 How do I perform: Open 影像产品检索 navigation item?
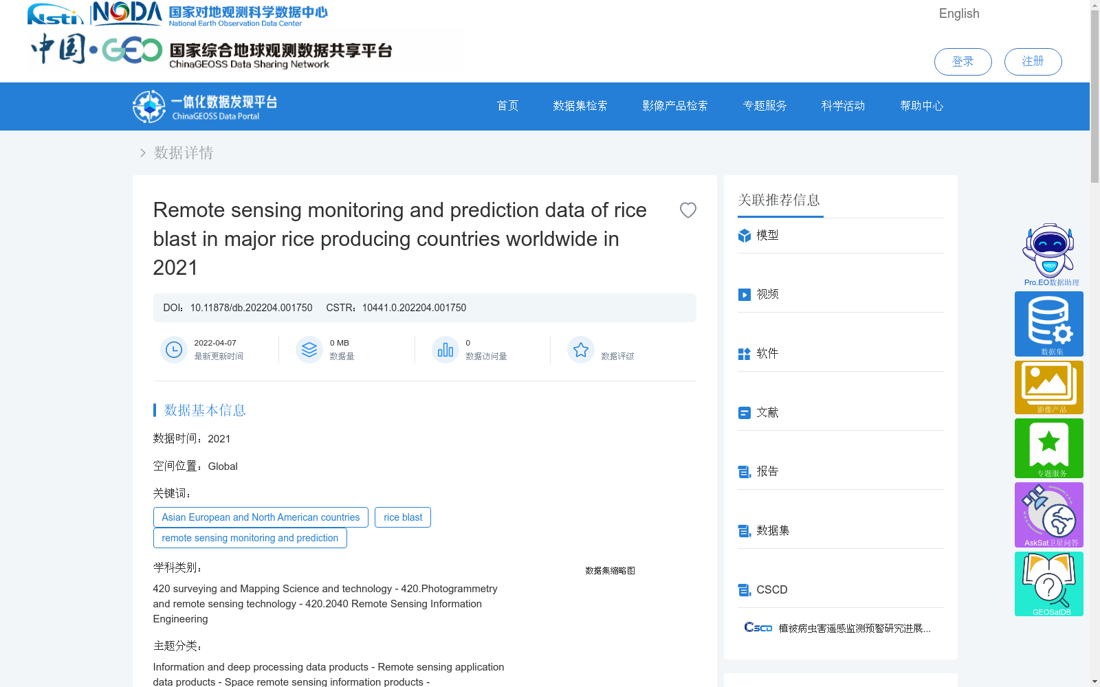pos(675,106)
